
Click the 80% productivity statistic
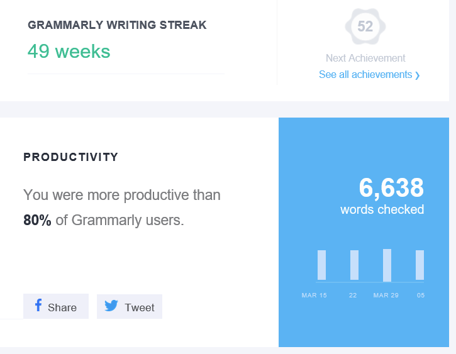[37, 220]
